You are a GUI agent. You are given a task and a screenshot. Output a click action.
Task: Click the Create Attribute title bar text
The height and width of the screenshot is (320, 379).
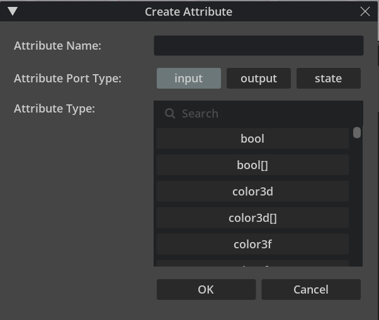click(x=189, y=11)
